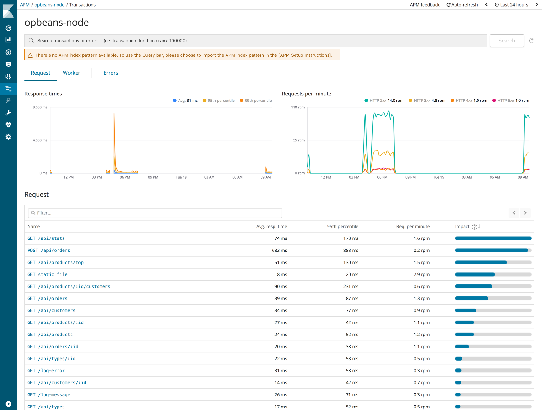Go to previous table page
The image size is (542, 410).
tap(514, 213)
